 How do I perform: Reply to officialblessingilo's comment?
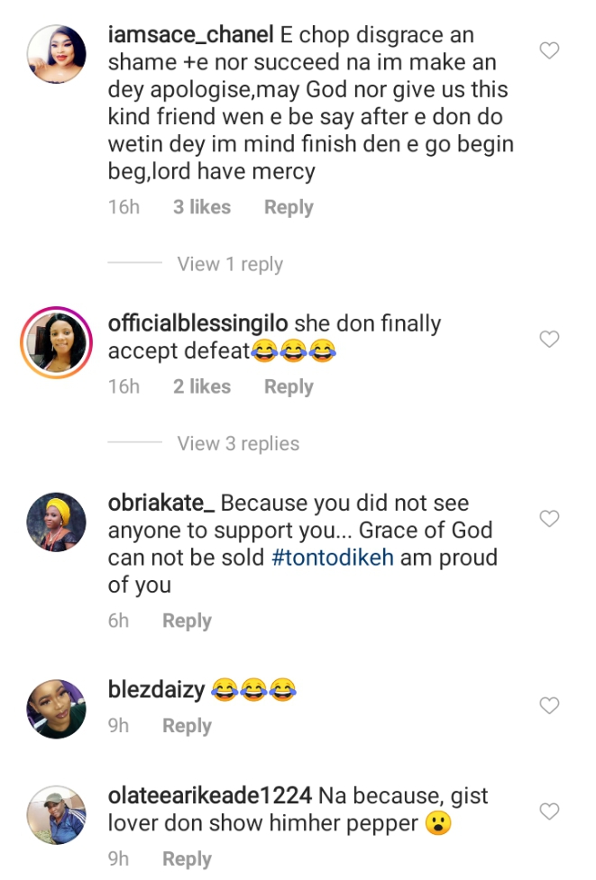[x=289, y=386]
